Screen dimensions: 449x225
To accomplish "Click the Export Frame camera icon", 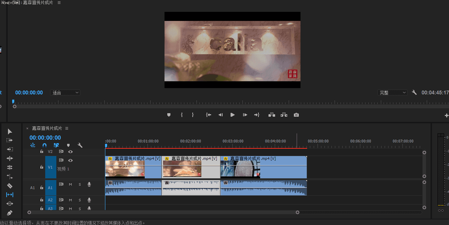I will click(296, 115).
